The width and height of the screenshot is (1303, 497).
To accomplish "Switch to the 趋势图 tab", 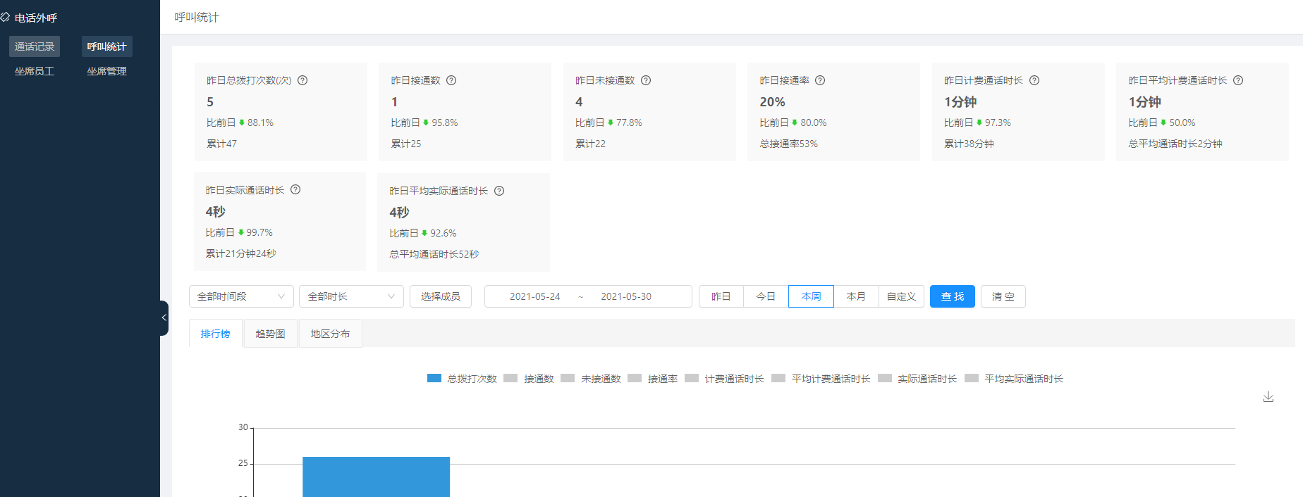I will point(271,334).
